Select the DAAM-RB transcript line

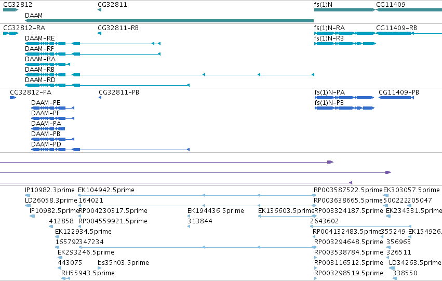point(169,75)
